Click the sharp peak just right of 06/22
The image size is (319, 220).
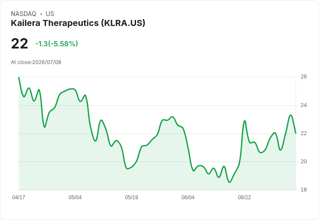[245, 121]
